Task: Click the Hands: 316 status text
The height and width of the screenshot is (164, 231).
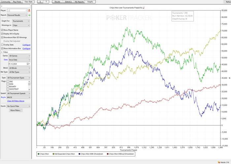Action: [x=225, y=162]
